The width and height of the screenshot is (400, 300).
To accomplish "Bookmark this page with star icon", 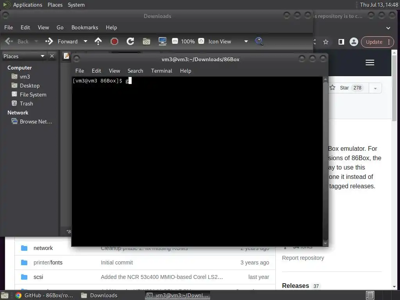I will click(x=326, y=42).
